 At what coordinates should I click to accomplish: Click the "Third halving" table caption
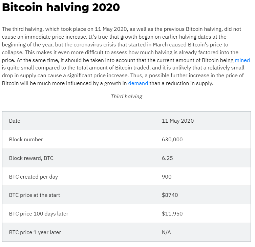pos(126,97)
